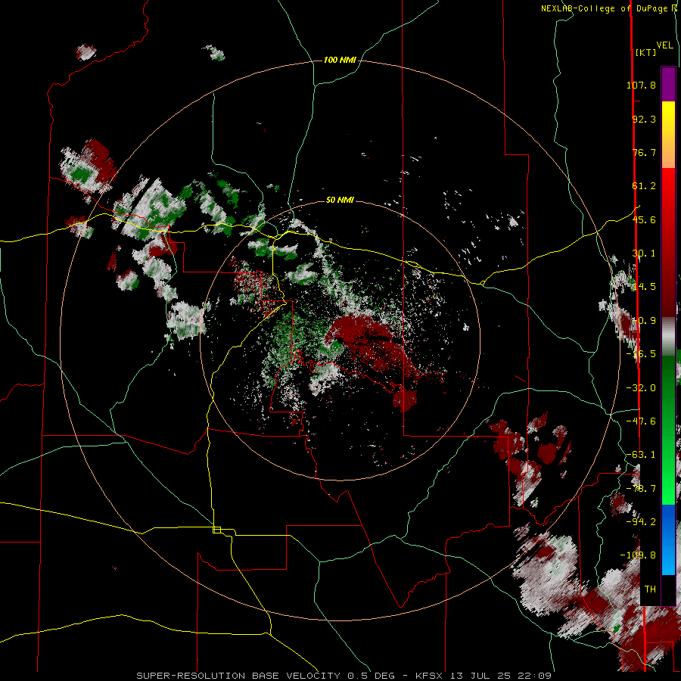Select the -32.0 legend value

641,388
